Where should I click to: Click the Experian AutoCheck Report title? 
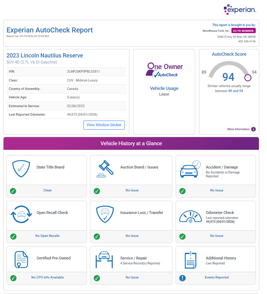pos(50,30)
